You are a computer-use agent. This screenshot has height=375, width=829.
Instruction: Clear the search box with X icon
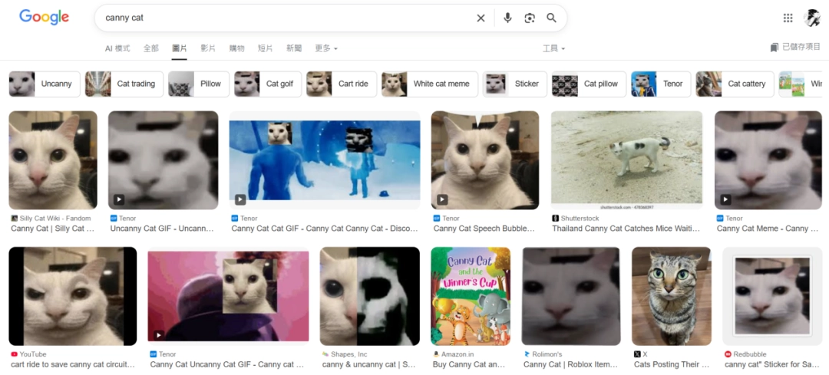click(x=481, y=18)
